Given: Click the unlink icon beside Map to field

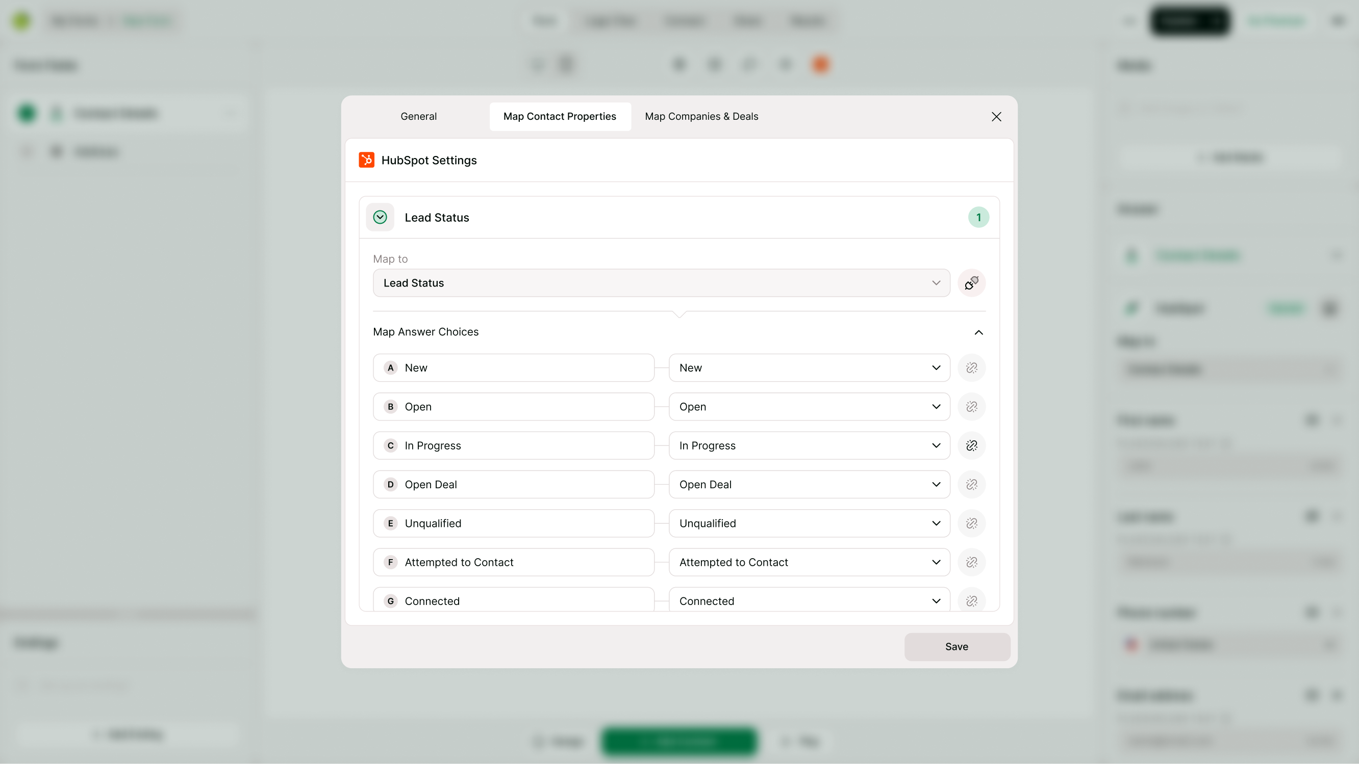Looking at the screenshot, I should tap(971, 283).
